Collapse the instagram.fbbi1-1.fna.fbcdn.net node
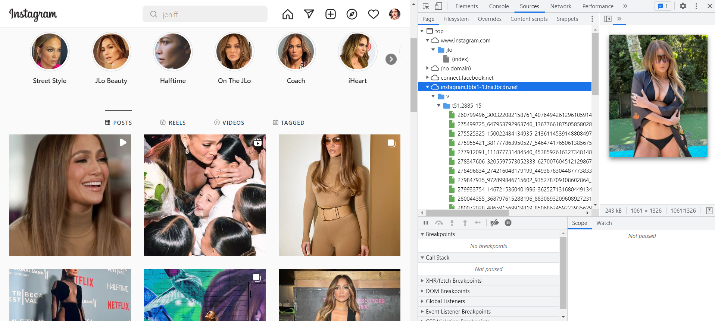 click(428, 87)
